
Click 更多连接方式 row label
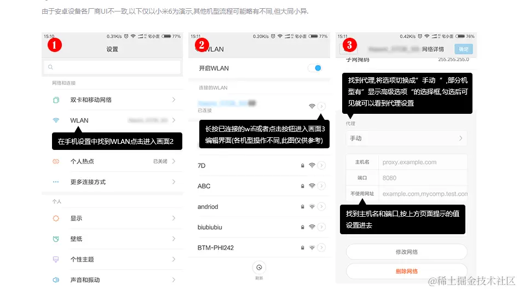(88, 182)
